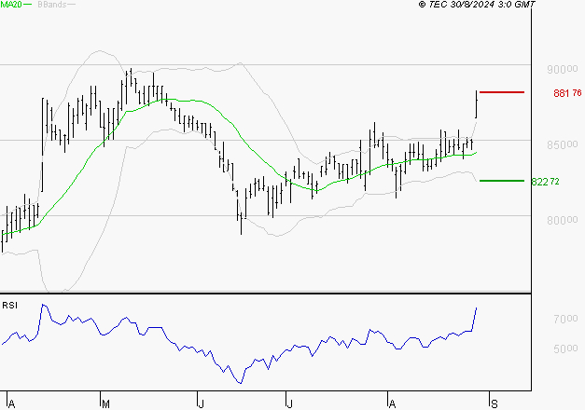
Task: Click the MA20 legend label
Action: [11, 5]
